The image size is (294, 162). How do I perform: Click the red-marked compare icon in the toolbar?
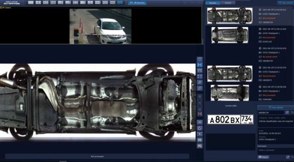click(200, 114)
